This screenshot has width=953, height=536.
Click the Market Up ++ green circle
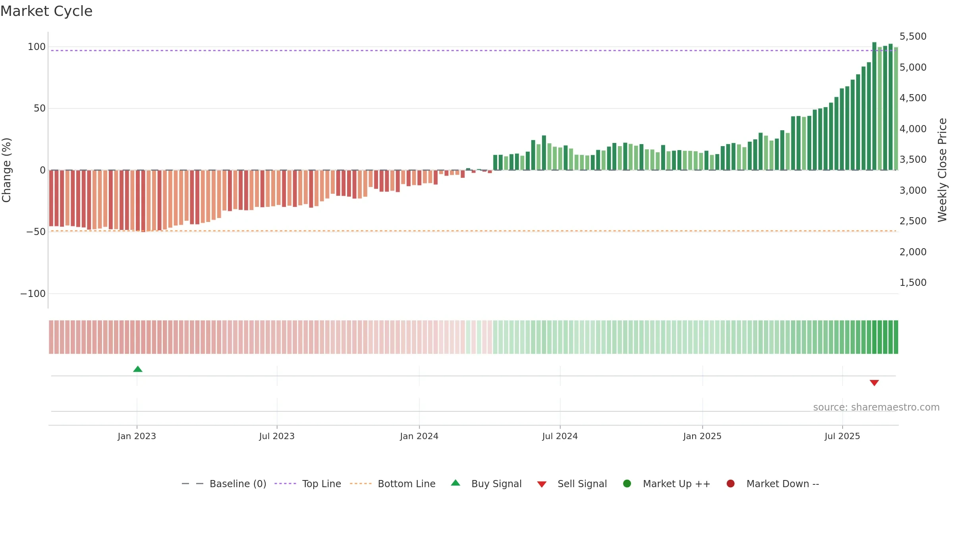[627, 484]
